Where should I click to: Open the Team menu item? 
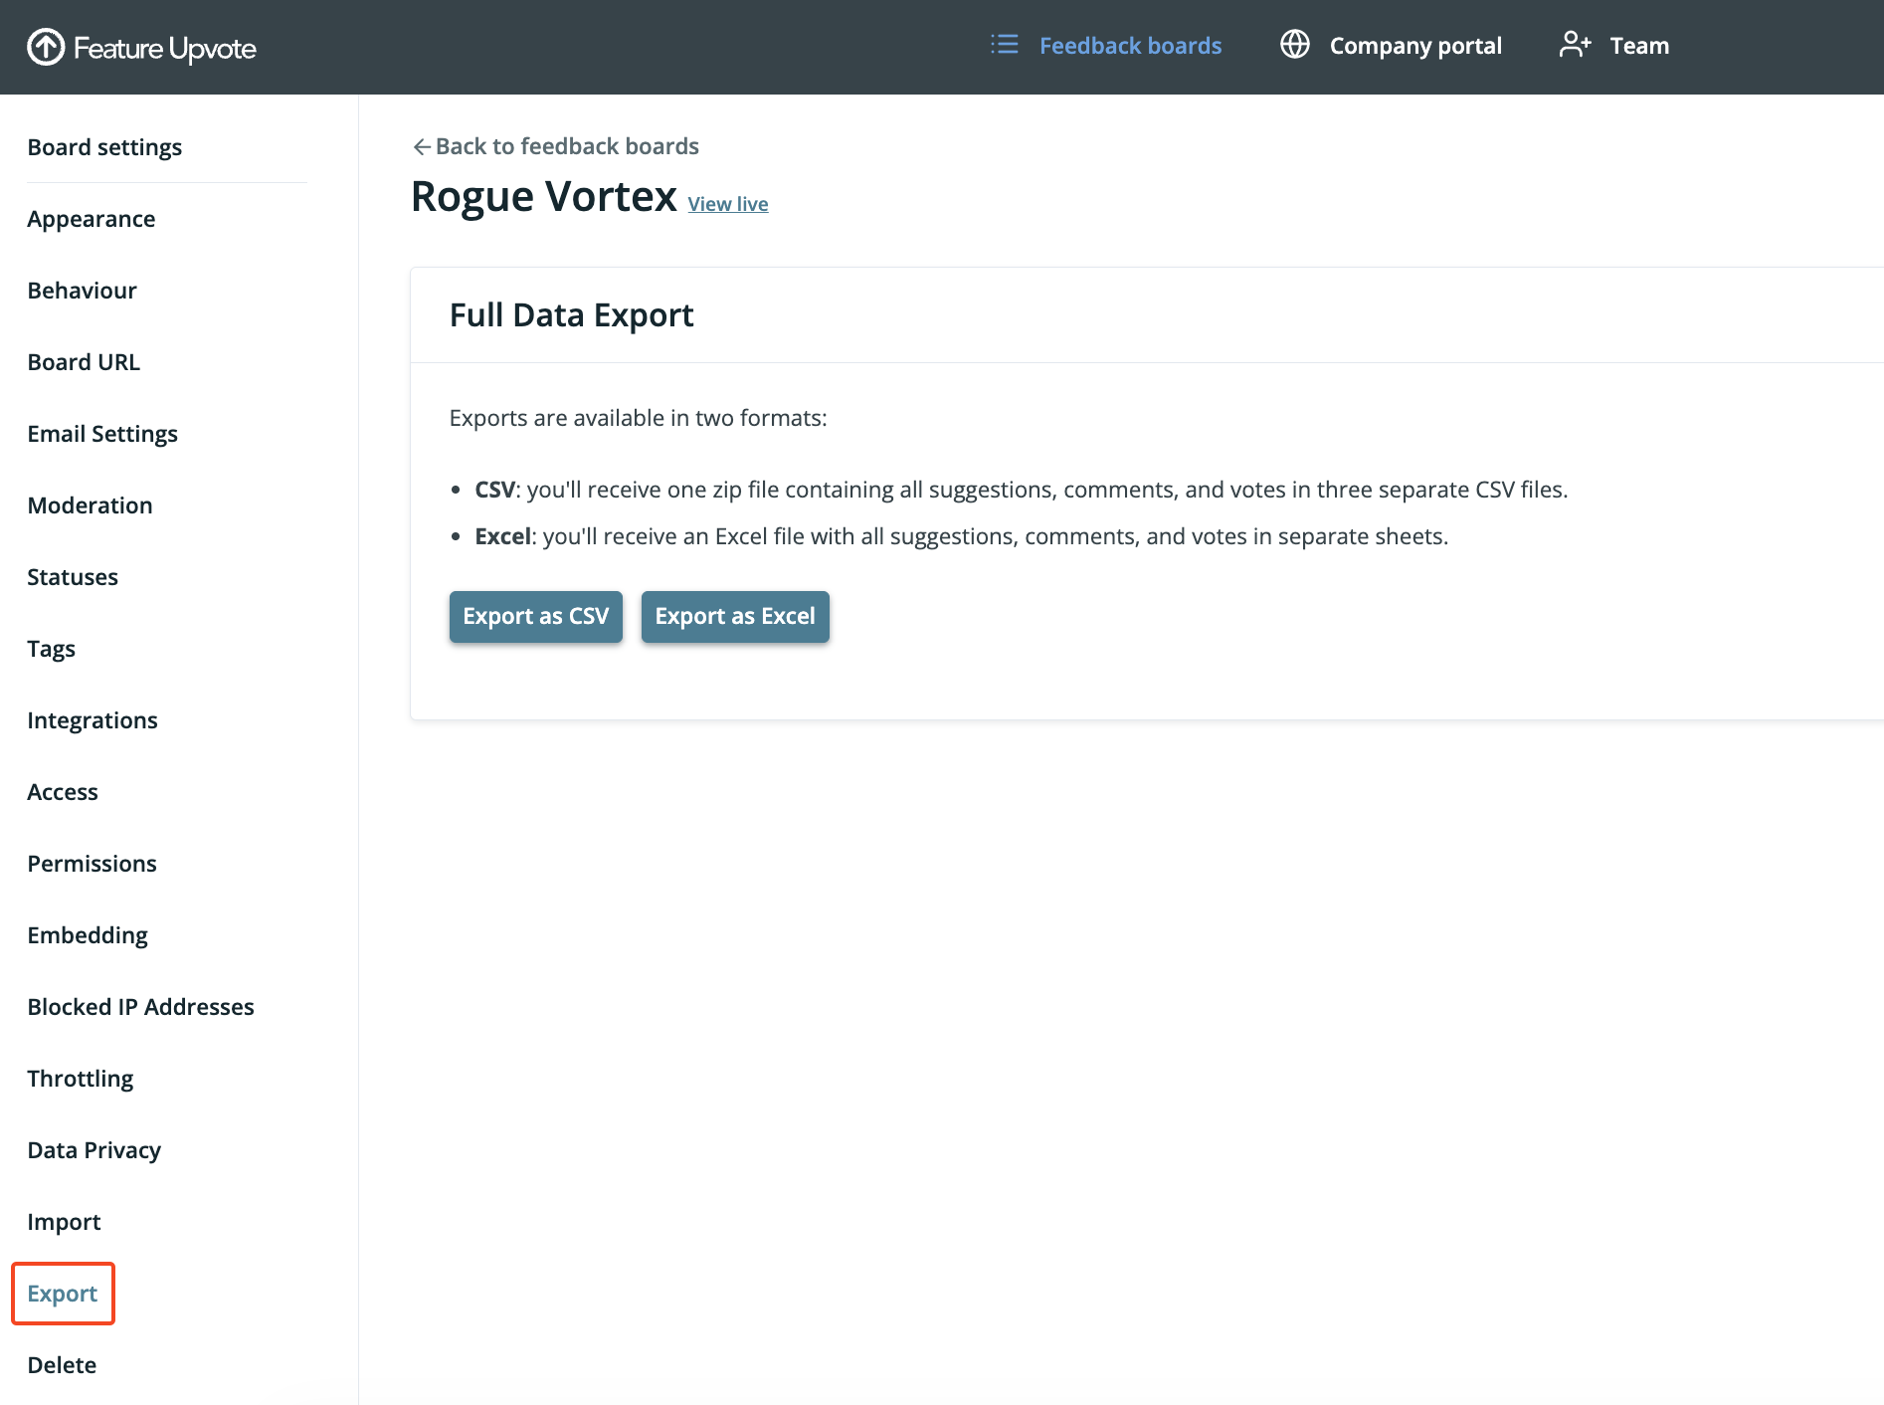click(x=1614, y=46)
